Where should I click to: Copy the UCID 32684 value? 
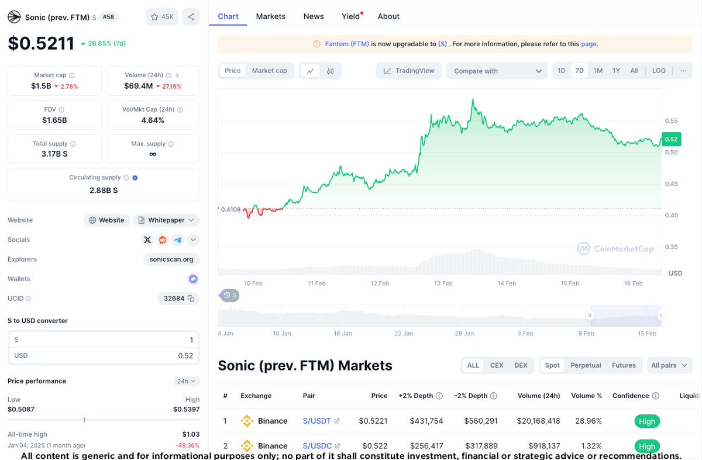coord(191,299)
